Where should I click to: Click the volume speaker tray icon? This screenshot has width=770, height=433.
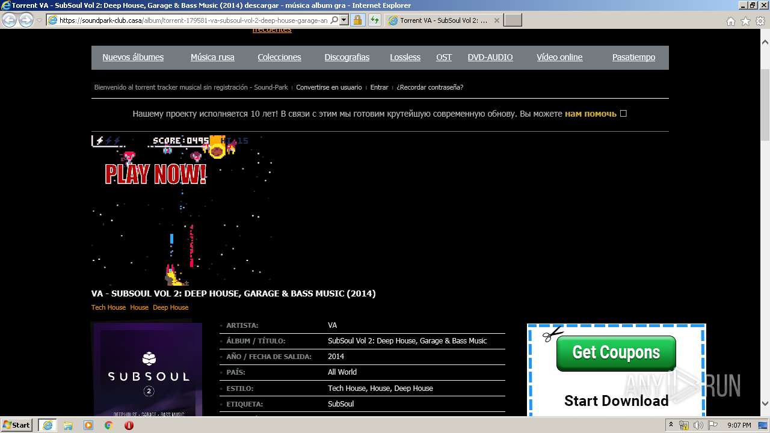698,425
